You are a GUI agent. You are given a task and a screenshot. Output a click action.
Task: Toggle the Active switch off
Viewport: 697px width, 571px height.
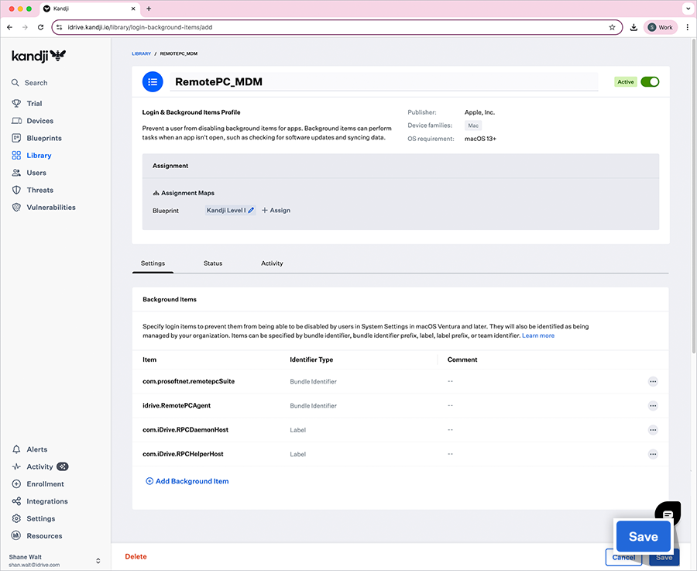coord(650,81)
